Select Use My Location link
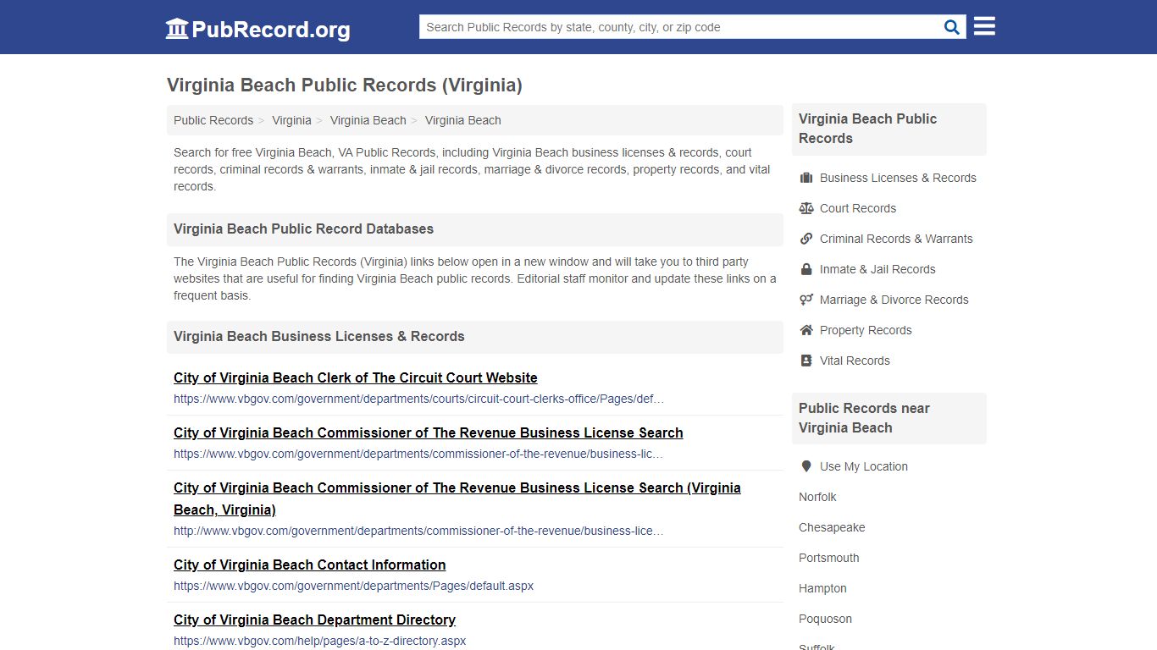The height and width of the screenshot is (650, 1157). (x=864, y=466)
